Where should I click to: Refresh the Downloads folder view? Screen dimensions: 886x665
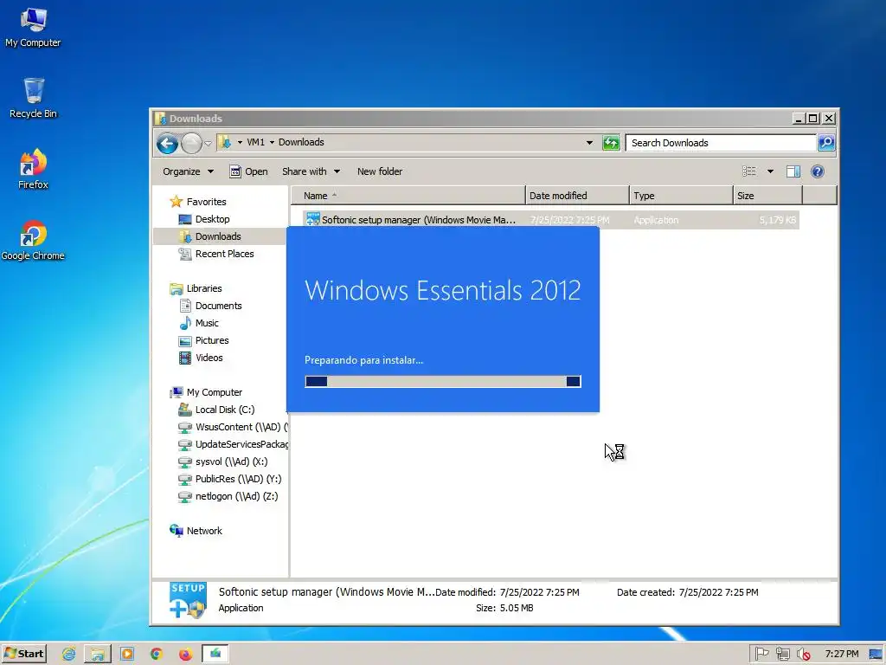611,143
